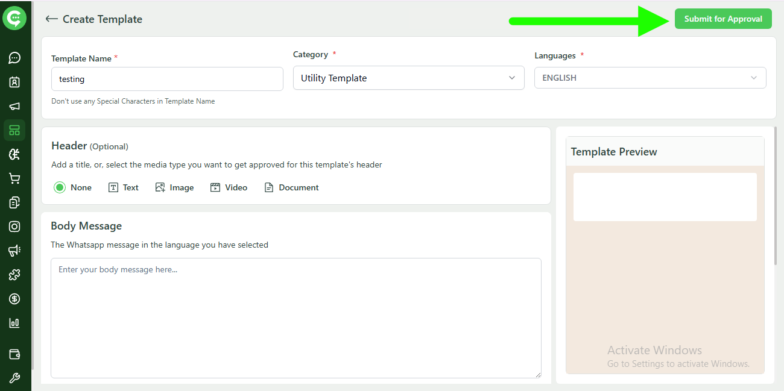Open the Instagram section in the sidebar
The width and height of the screenshot is (784, 391).
[x=14, y=226]
